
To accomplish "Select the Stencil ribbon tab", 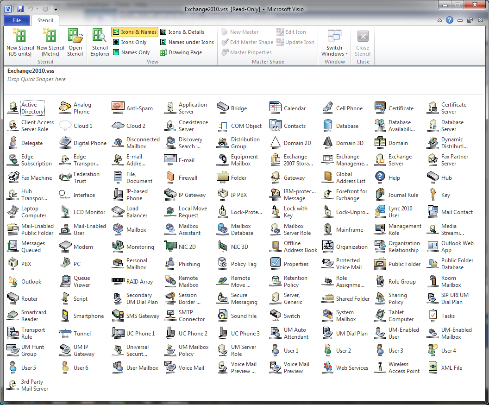I will click(45, 20).
